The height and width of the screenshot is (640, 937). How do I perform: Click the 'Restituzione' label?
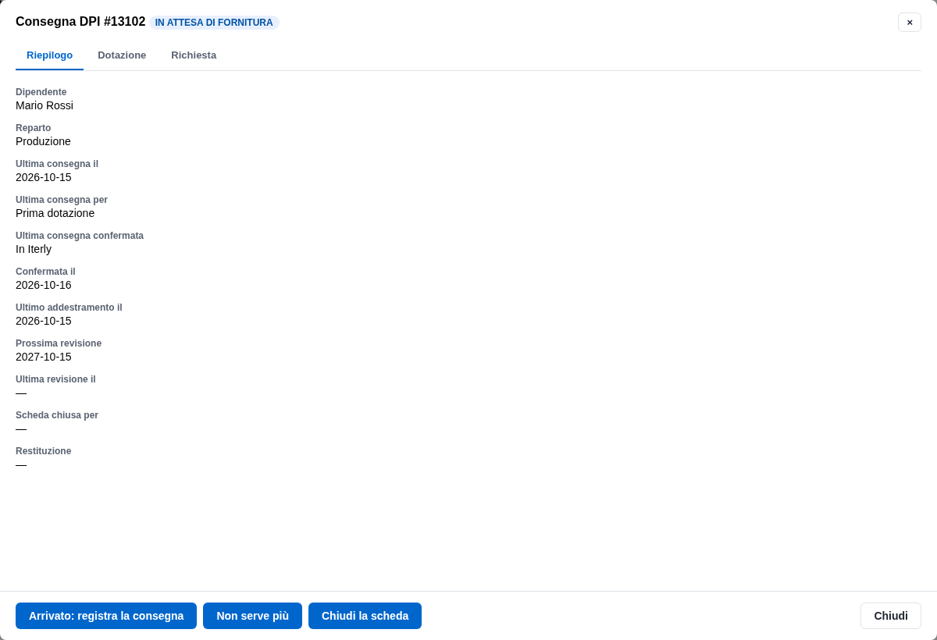coord(44,451)
